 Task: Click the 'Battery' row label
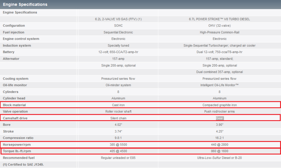pos(9,52)
